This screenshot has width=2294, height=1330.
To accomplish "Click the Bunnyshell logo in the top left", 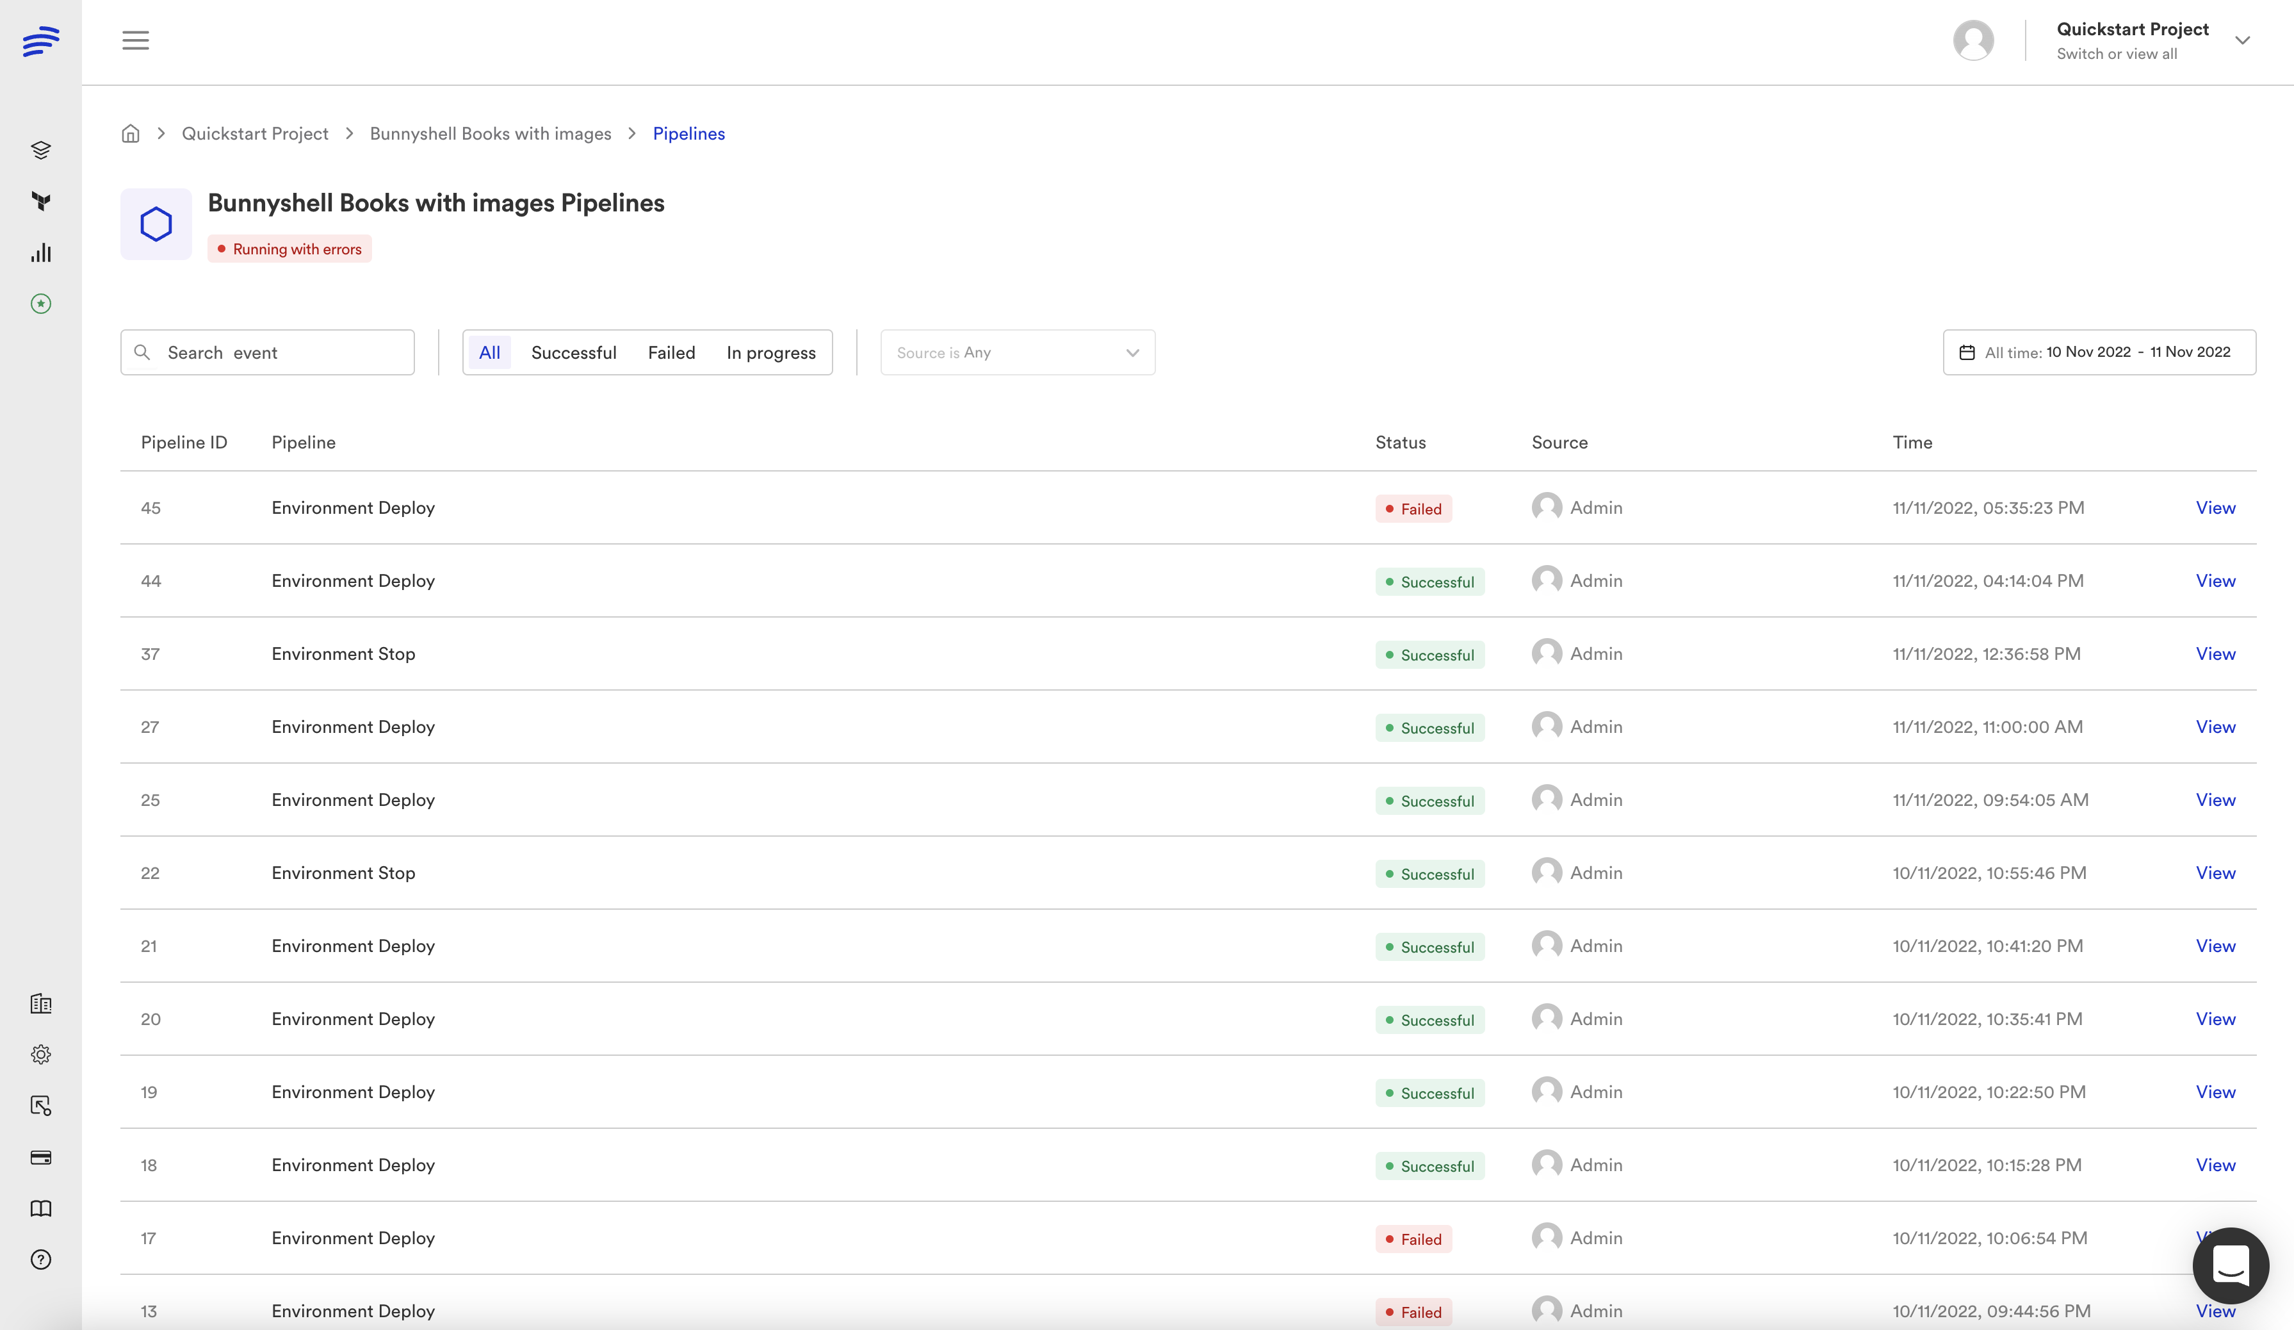I will 40,40.
